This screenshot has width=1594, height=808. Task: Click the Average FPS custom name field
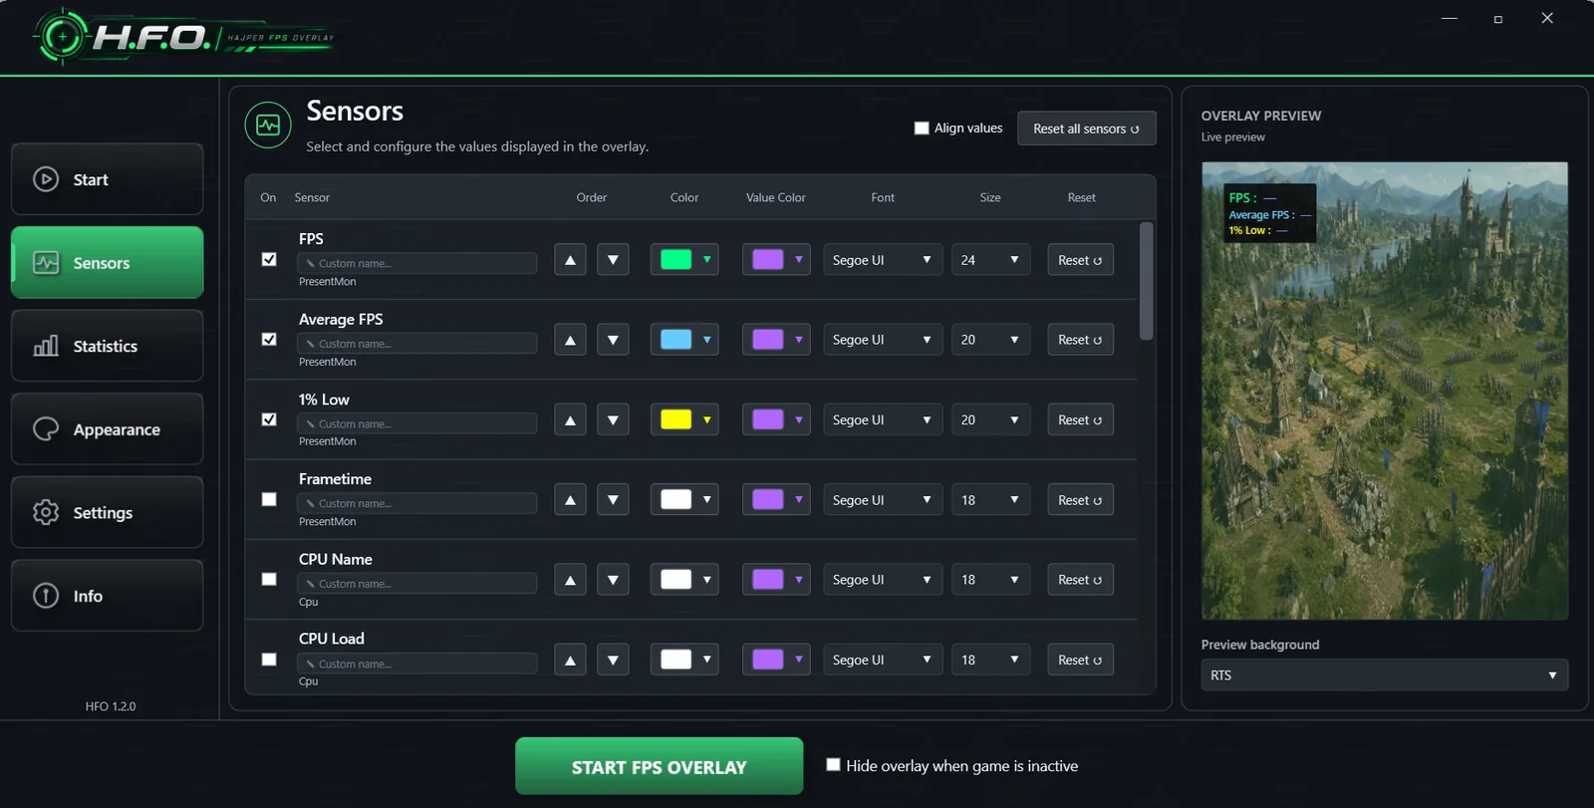pyautogui.click(x=417, y=344)
